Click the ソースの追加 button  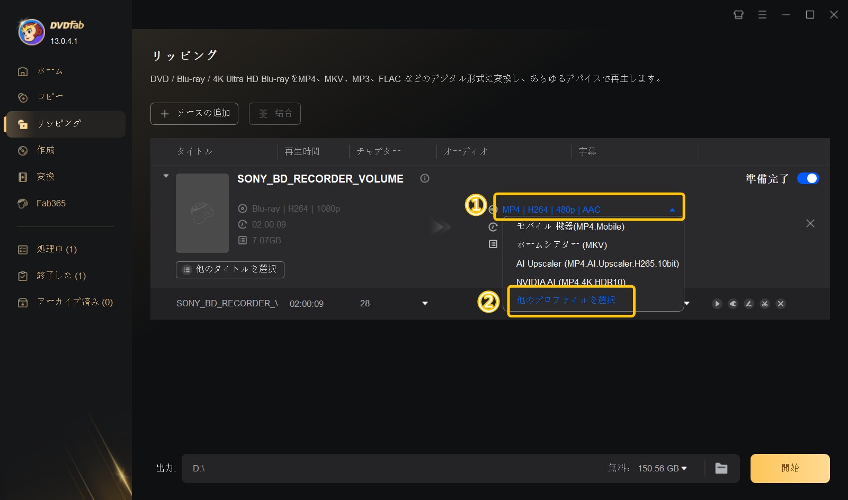[x=194, y=114]
